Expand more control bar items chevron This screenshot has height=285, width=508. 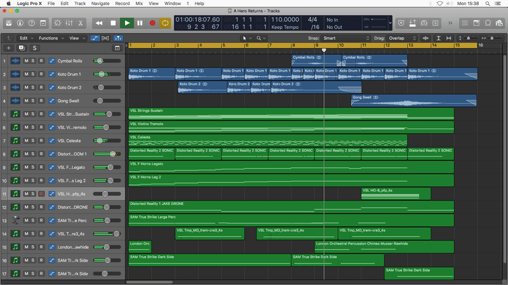(x=450, y=23)
